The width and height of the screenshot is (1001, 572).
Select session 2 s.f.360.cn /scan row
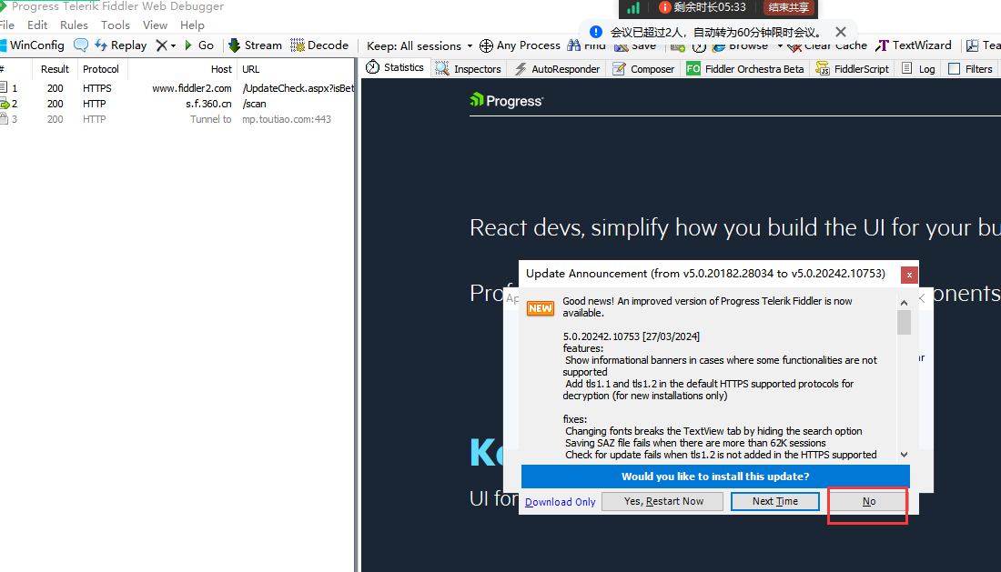click(177, 104)
